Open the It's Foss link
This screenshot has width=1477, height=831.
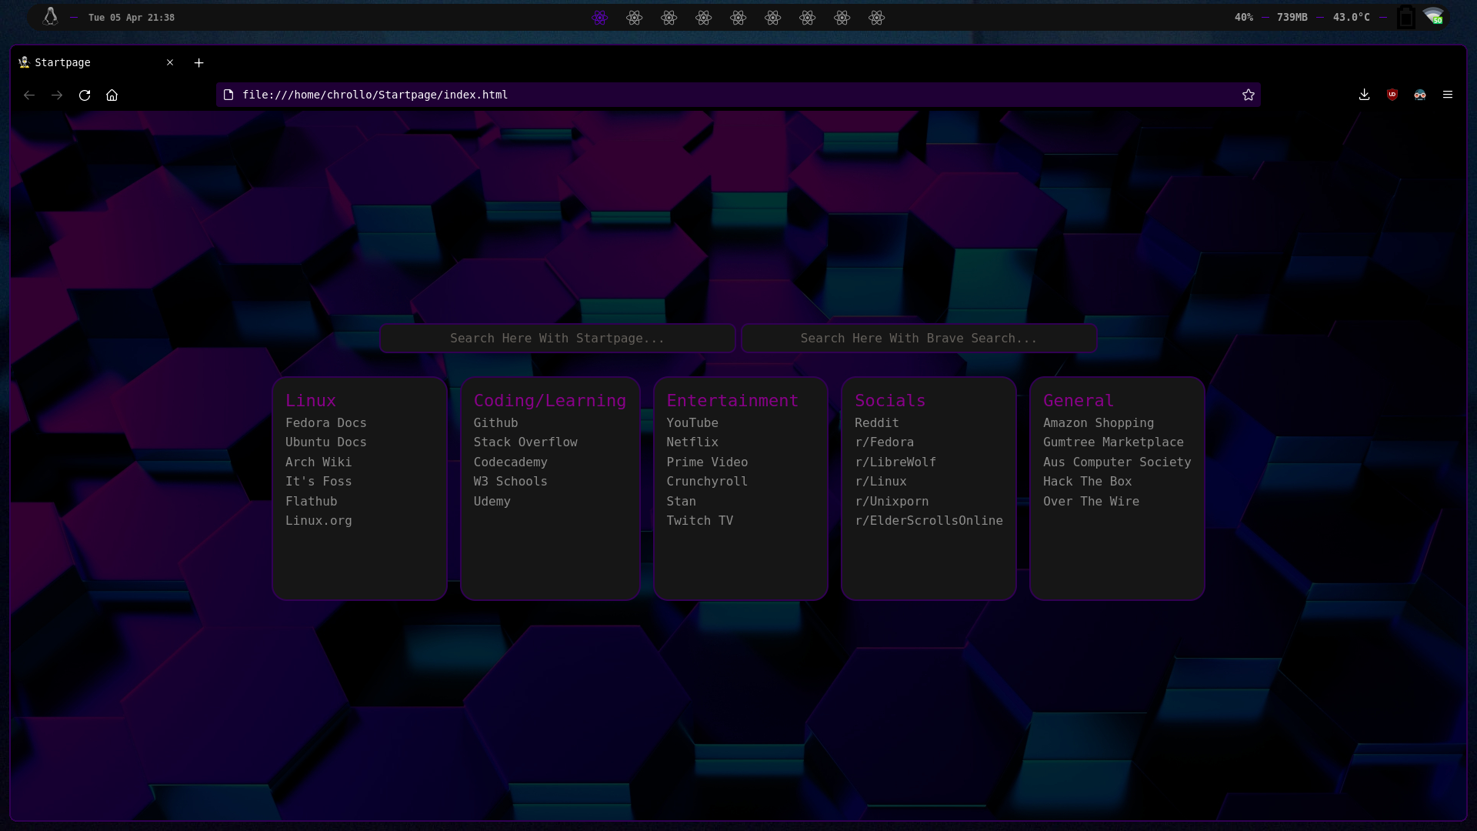coord(318,482)
